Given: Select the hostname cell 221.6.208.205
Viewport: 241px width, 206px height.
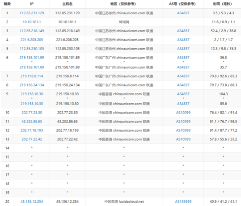Looking at the screenshot, I should 68,40.
